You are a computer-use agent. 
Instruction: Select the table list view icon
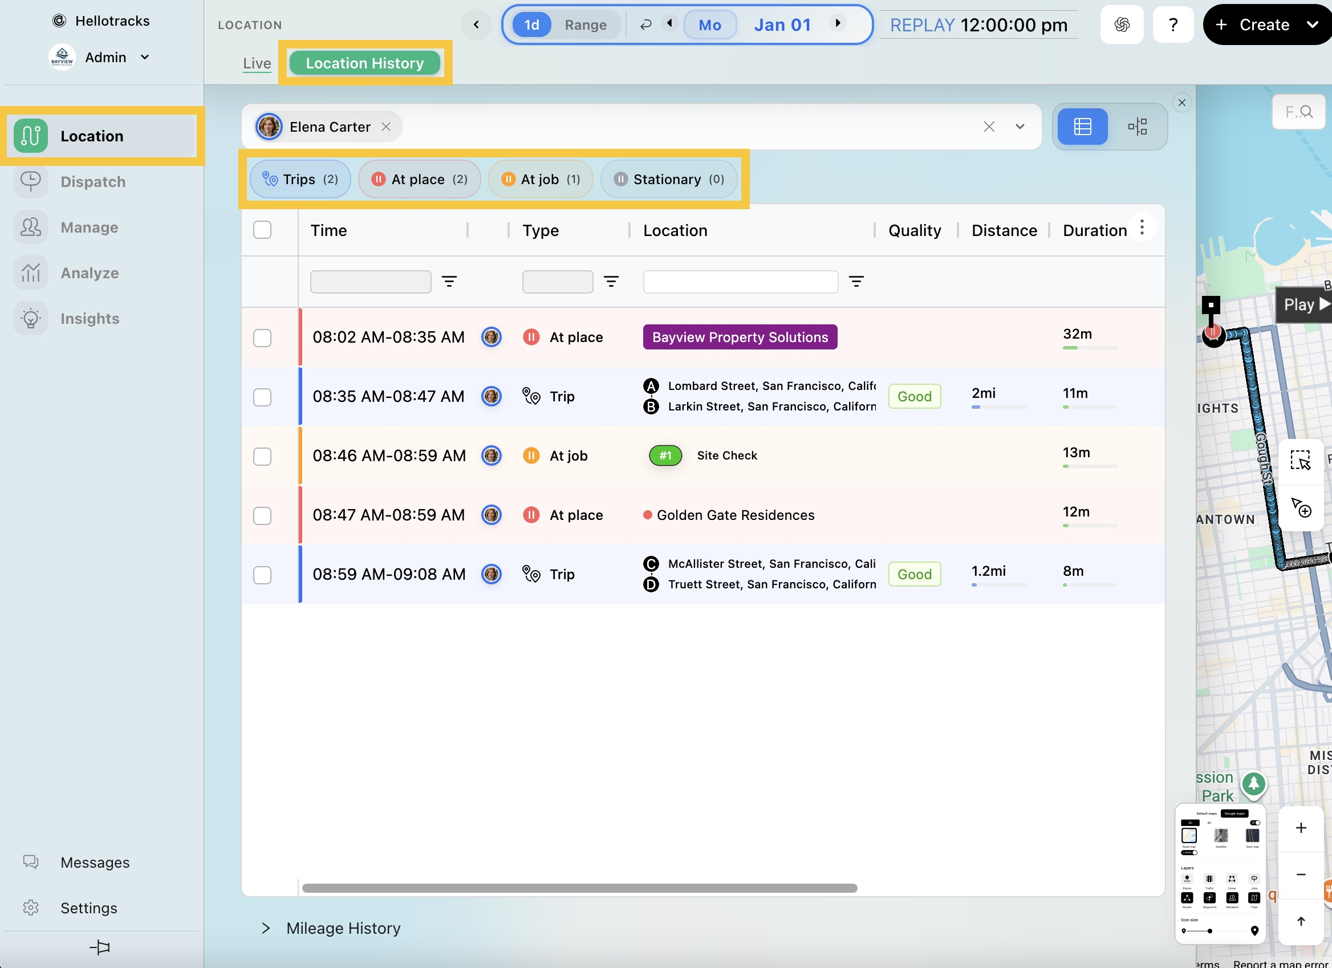point(1082,126)
